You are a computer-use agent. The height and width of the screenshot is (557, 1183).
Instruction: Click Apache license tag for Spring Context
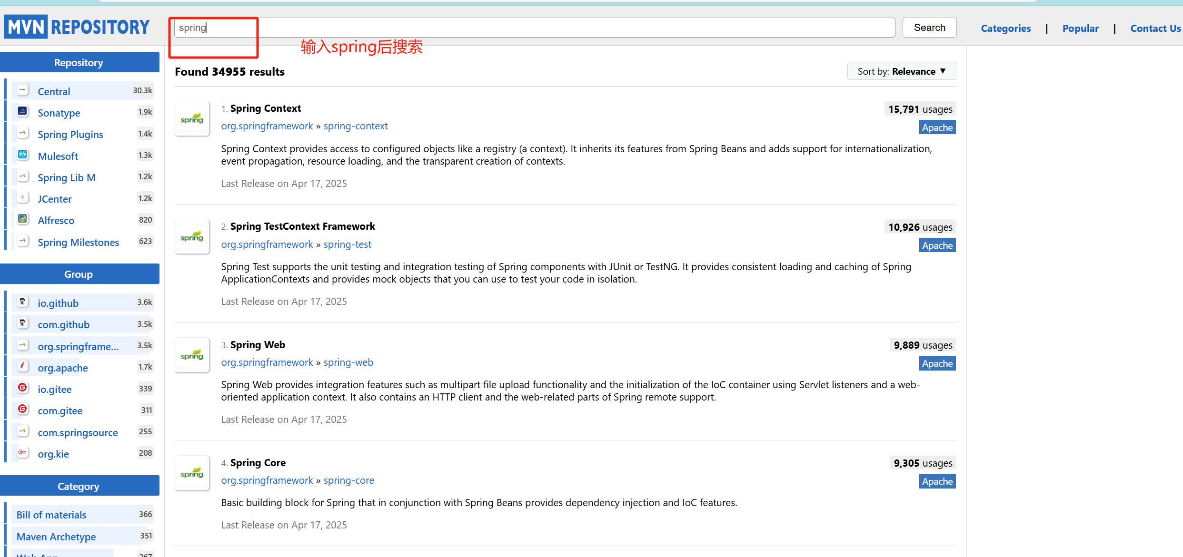(937, 127)
